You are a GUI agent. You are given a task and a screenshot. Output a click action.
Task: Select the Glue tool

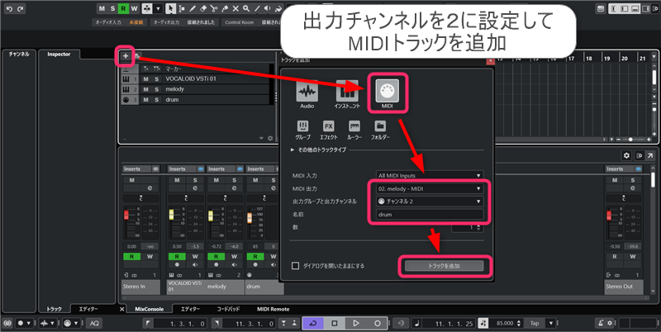click(225, 8)
